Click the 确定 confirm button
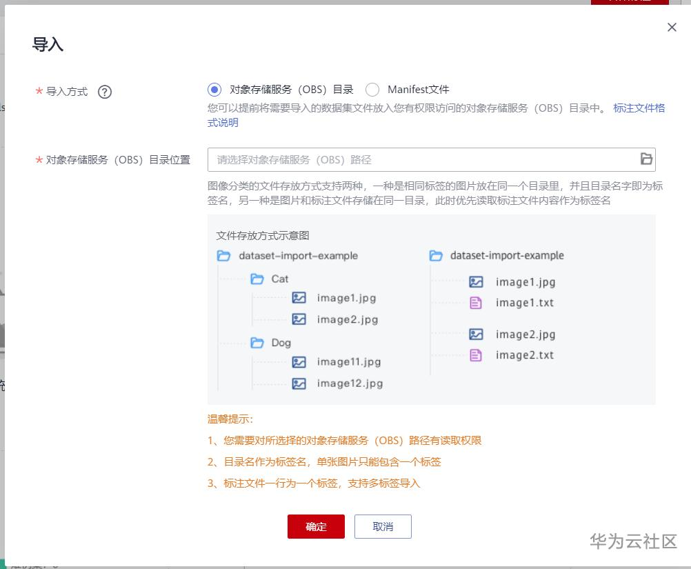Viewport: 691px width, 569px height. click(316, 526)
